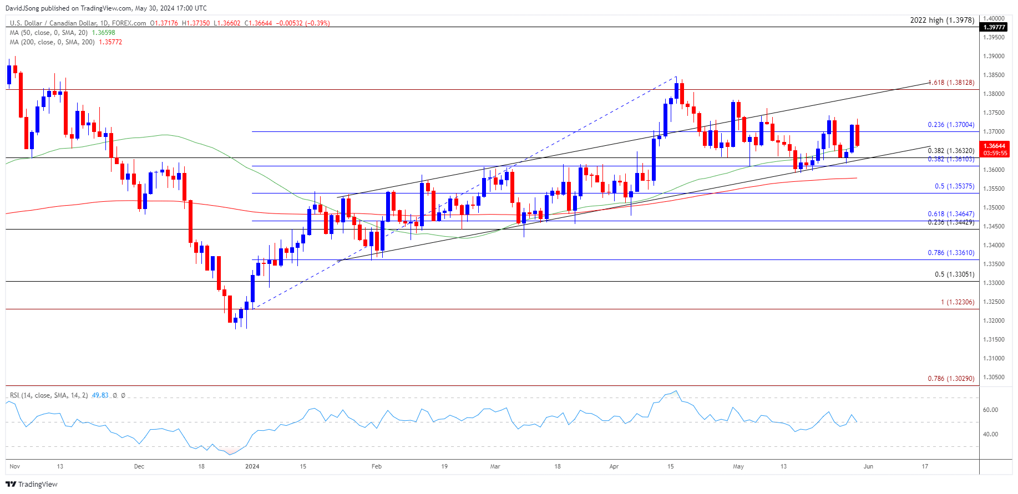Click 1.32000 on the price axis
This screenshot has height=494, width=1018.
tap(994, 320)
